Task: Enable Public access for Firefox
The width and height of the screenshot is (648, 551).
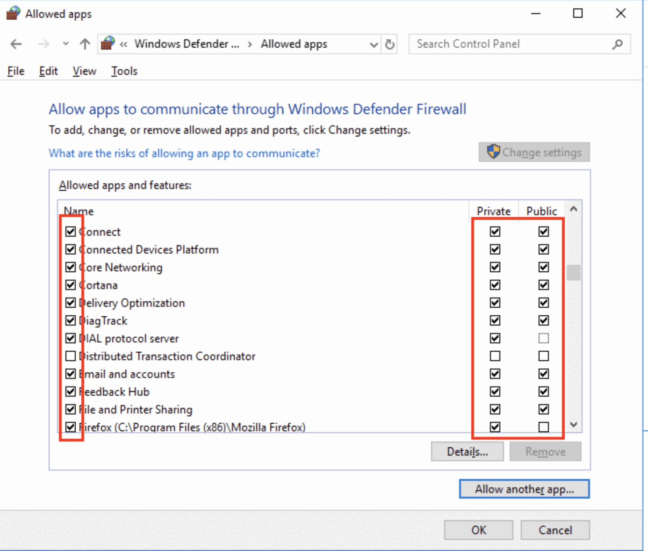Action: point(543,427)
